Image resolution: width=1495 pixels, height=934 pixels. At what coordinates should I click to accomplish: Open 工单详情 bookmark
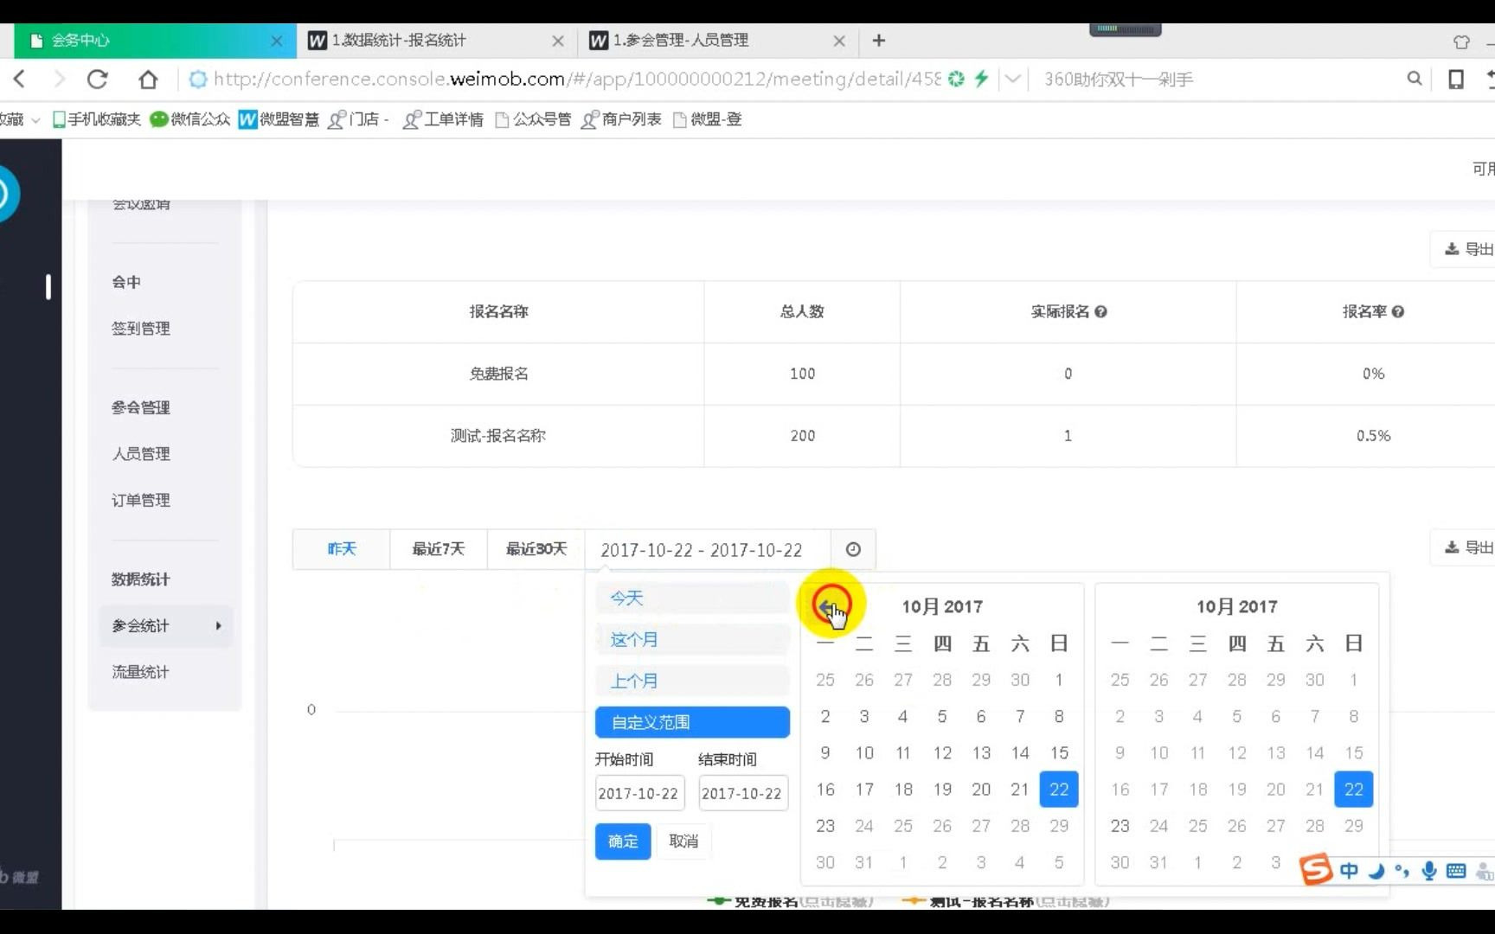[x=444, y=119]
